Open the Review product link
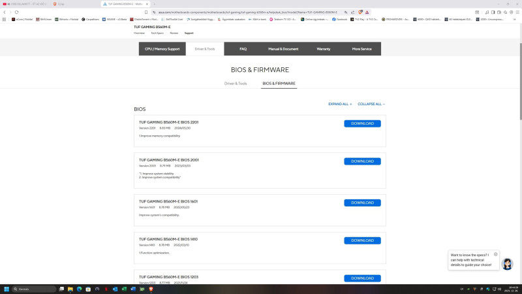The height and width of the screenshot is (294, 522). pyautogui.click(x=174, y=33)
